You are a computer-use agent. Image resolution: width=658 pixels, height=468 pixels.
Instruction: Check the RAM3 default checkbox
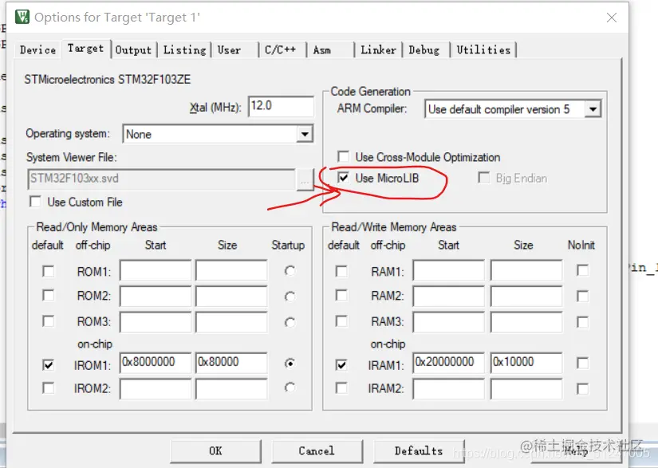coord(341,321)
